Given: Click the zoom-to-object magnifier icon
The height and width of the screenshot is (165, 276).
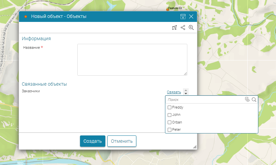Looking at the screenshot, I should (191, 28).
